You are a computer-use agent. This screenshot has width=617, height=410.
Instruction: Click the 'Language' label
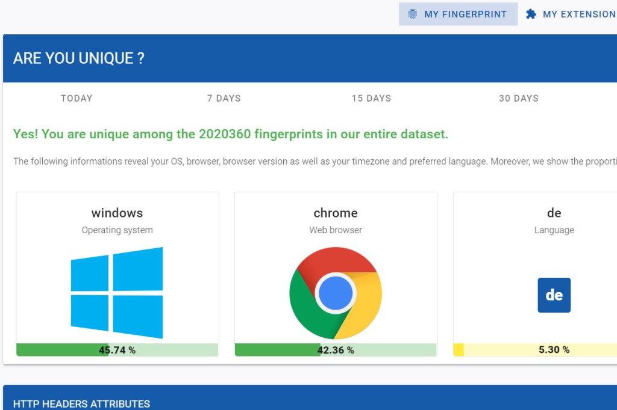click(554, 230)
